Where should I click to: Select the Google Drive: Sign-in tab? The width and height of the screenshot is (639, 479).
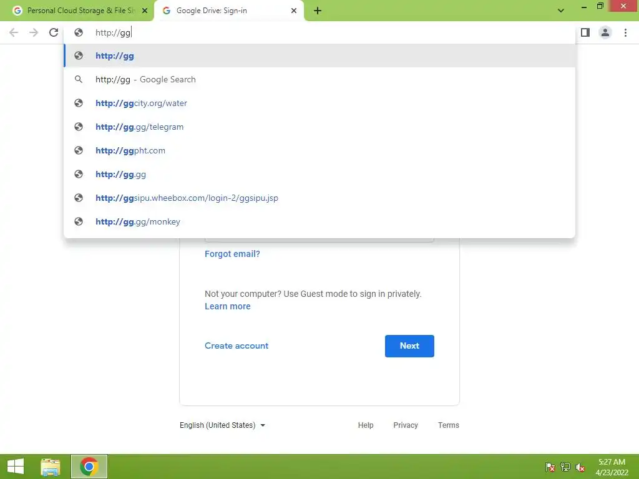[x=228, y=11]
